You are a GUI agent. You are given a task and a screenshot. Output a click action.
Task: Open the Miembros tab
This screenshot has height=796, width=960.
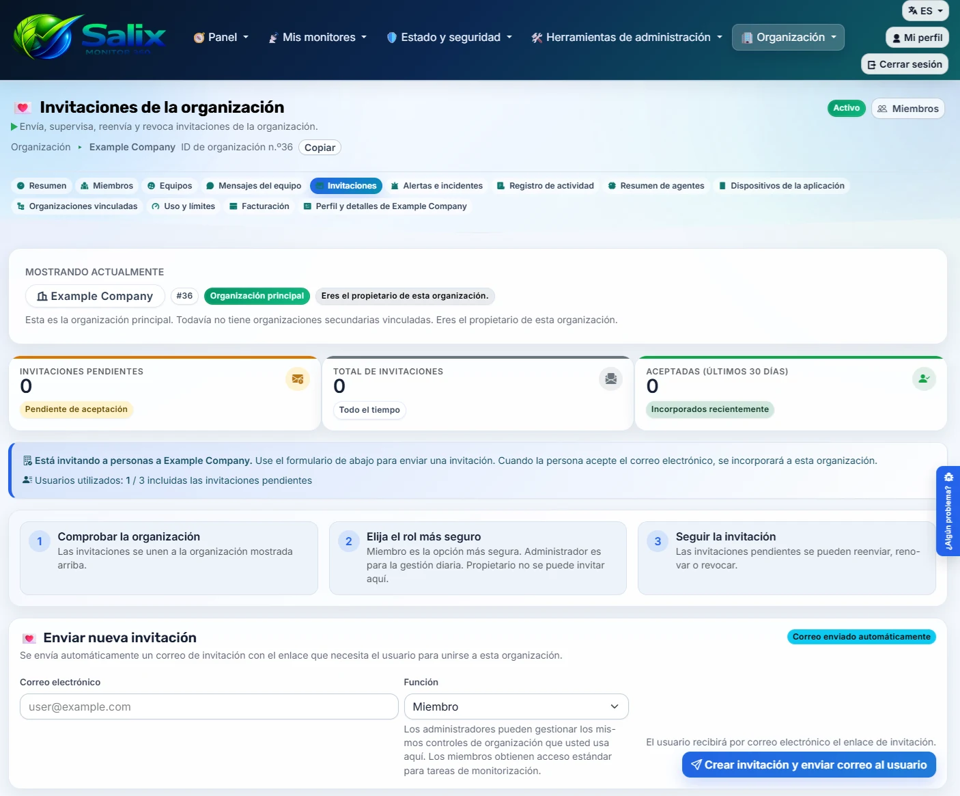(x=107, y=186)
